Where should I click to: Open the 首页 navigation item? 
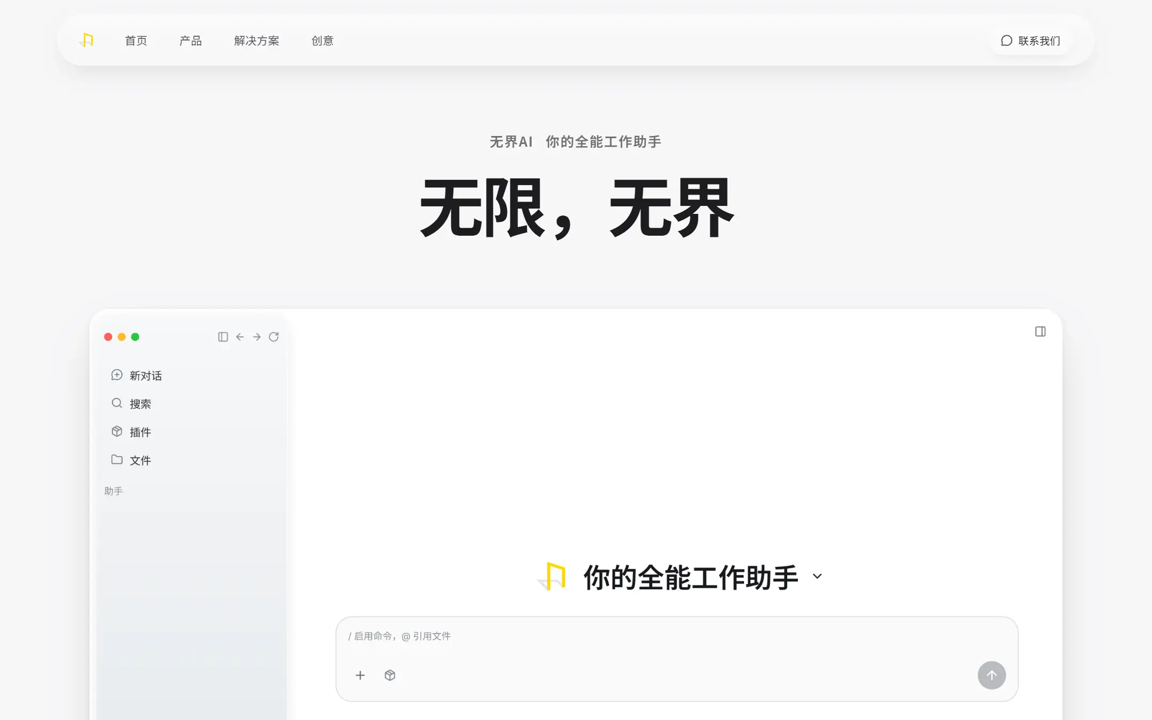coord(136,41)
